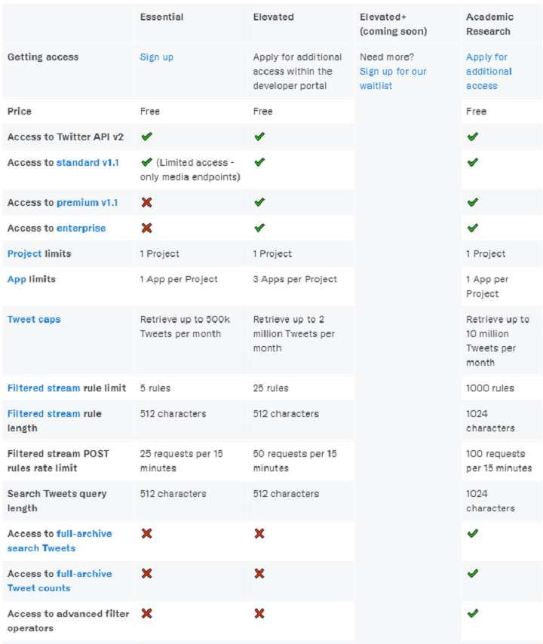
Task: Click Filtered stream link in rule length row
Action: click(x=44, y=413)
